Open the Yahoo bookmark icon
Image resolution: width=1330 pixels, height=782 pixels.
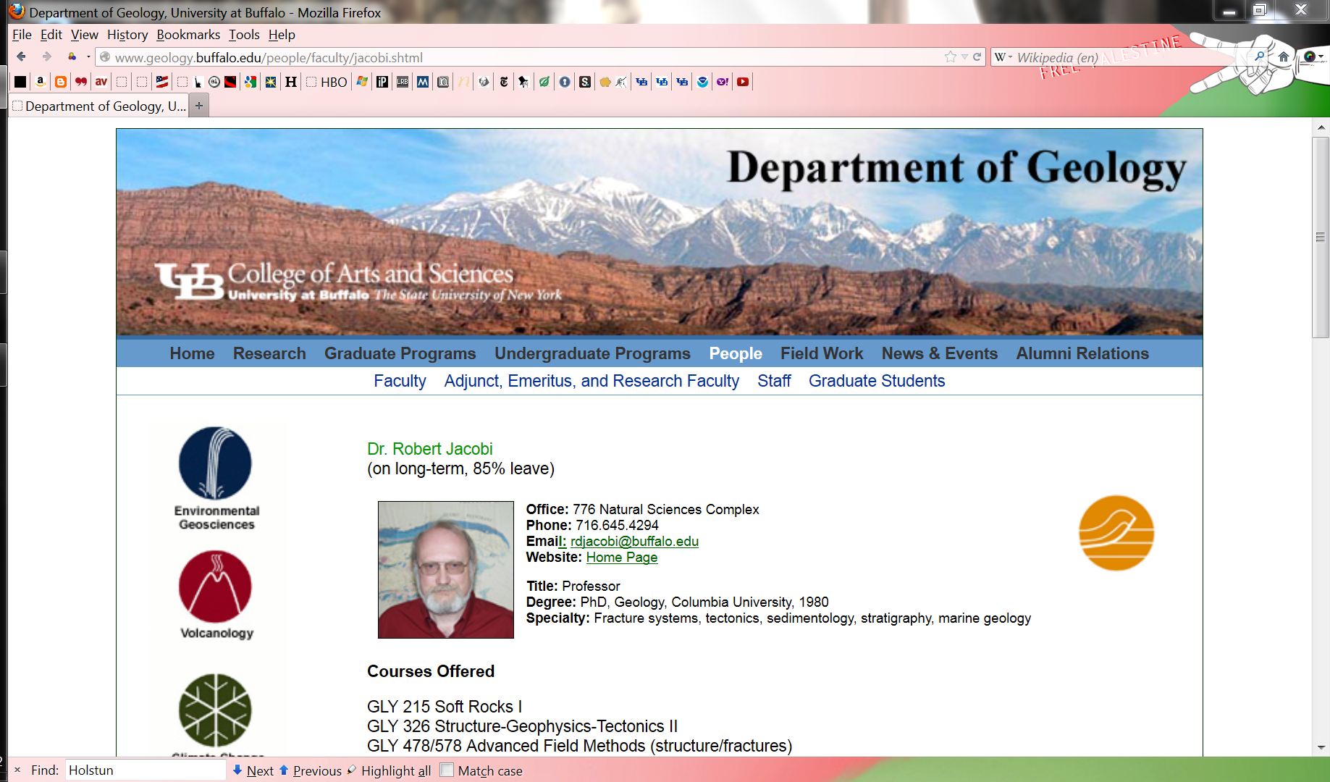[x=722, y=82]
